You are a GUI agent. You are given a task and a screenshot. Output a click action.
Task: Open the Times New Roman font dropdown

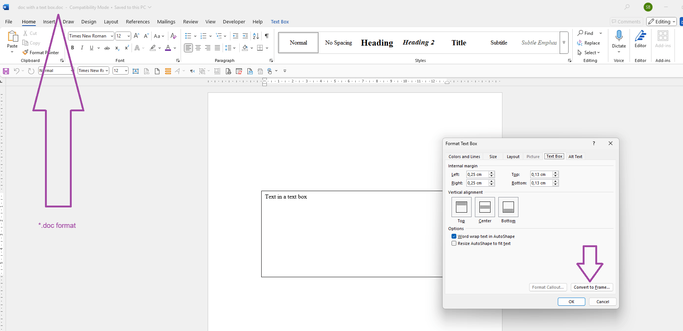click(x=112, y=36)
